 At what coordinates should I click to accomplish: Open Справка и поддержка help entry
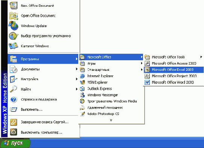pyautogui.click(x=43, y=99)
